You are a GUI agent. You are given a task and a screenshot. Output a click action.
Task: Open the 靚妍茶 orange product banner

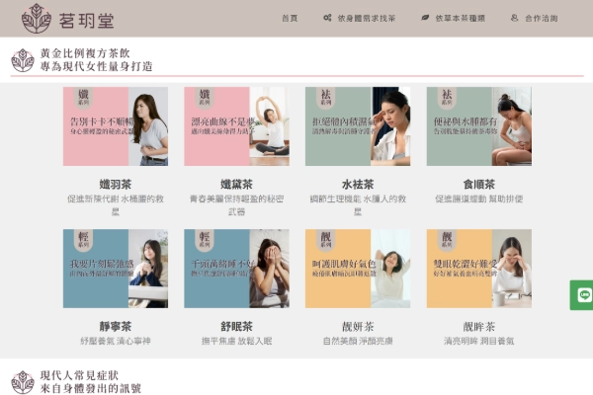click(x=358, y=269)
